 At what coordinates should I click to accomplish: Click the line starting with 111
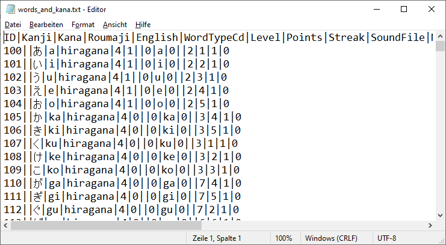[122, 196]
